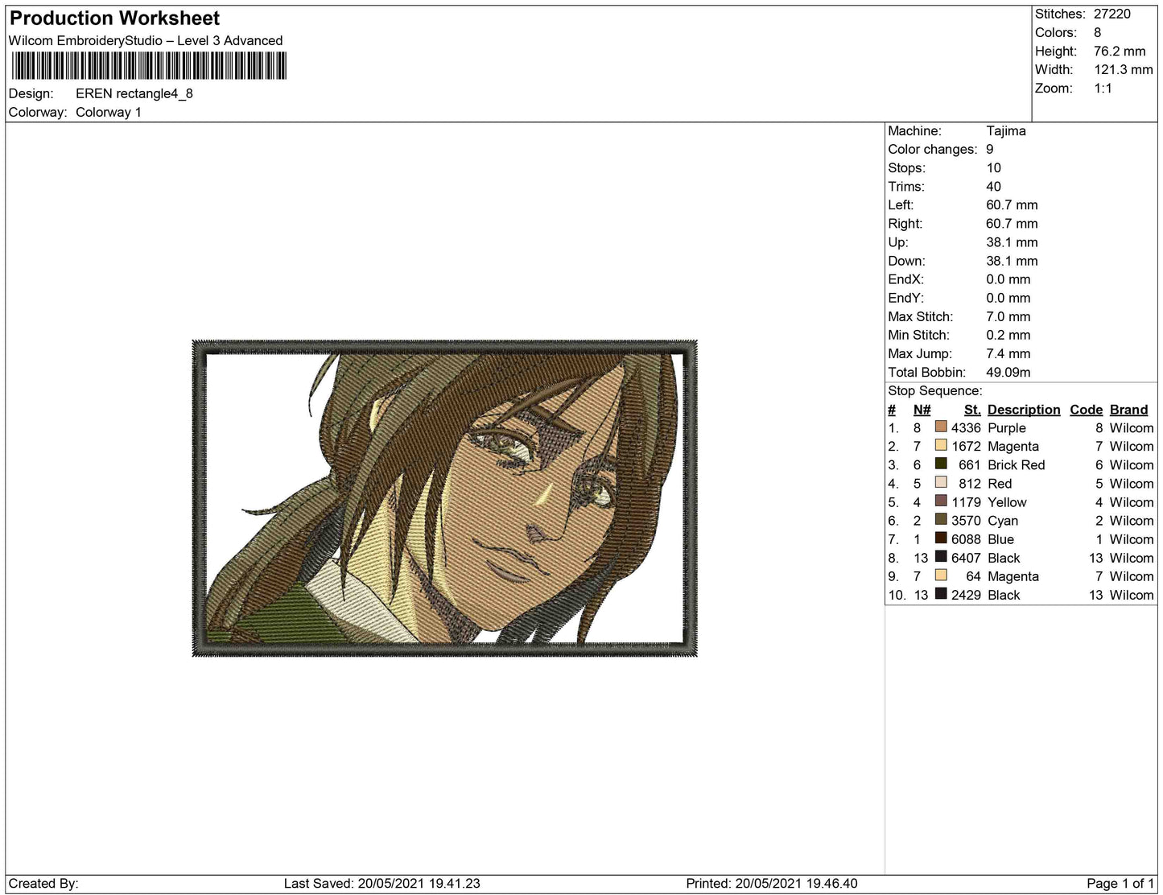Pick the Black swatch beside 2429 stitches

pyautogui.click(x=940, y=593)
